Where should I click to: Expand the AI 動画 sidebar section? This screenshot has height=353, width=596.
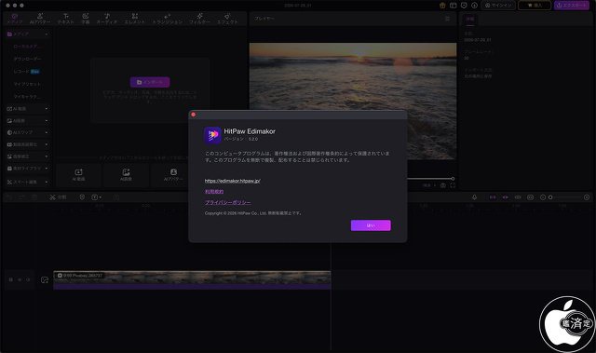[27, 109]
